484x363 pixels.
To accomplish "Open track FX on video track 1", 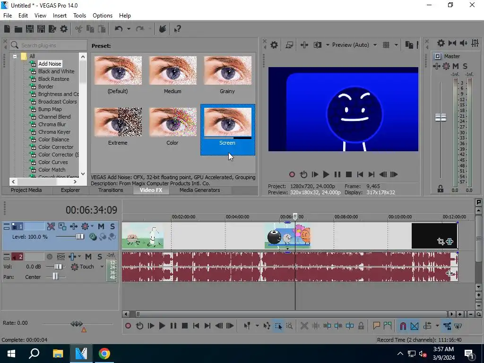I will 73,226.
